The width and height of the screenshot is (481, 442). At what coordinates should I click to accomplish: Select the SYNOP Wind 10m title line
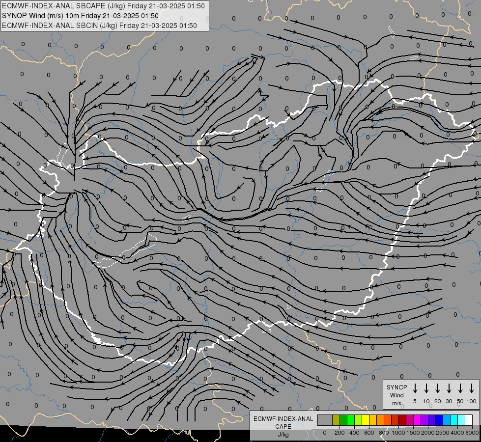[x=80, y=16]
